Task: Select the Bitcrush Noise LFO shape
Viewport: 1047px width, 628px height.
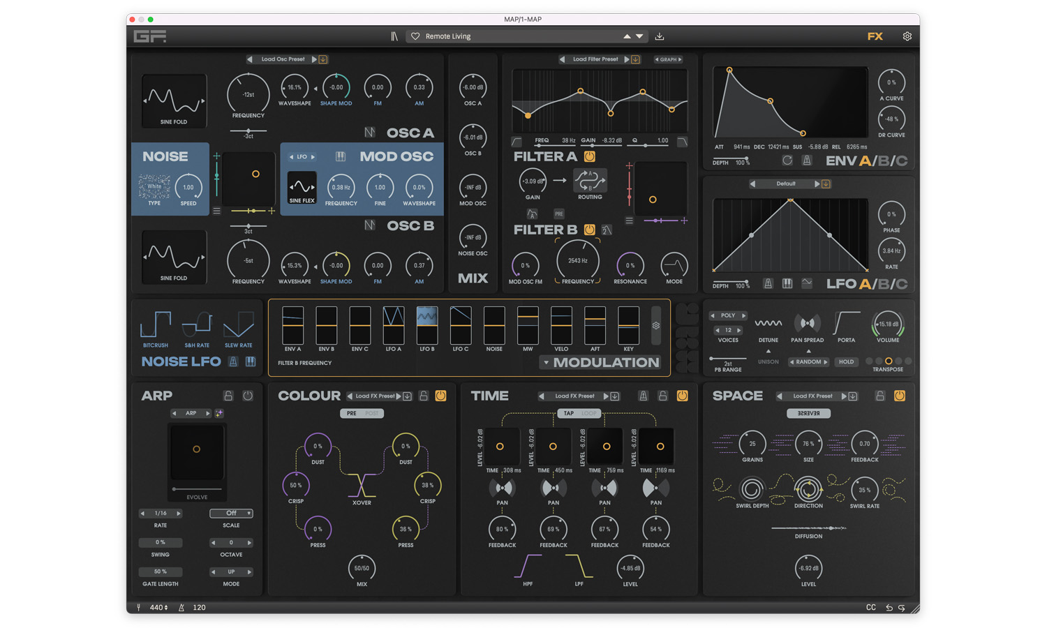Action: [x=155, y=325]
